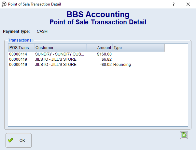Sort by the Amount column header

[99, 48]
